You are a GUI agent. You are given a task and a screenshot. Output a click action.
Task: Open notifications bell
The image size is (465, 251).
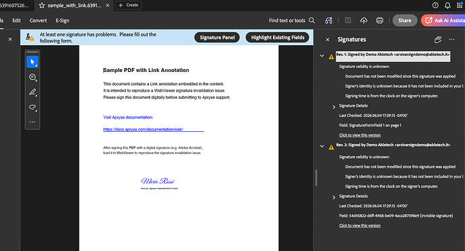447,5
